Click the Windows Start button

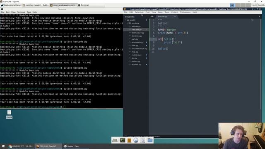point(3,146)
